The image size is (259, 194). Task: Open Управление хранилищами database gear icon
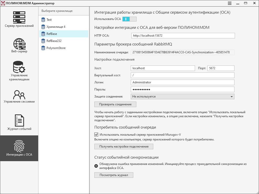coord(19,67)
